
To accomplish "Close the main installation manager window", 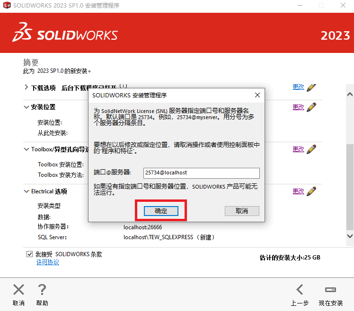I will [343, 5].
